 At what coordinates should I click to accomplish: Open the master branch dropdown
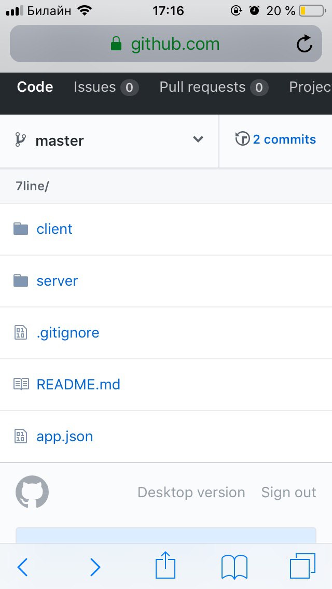(109, 141)
